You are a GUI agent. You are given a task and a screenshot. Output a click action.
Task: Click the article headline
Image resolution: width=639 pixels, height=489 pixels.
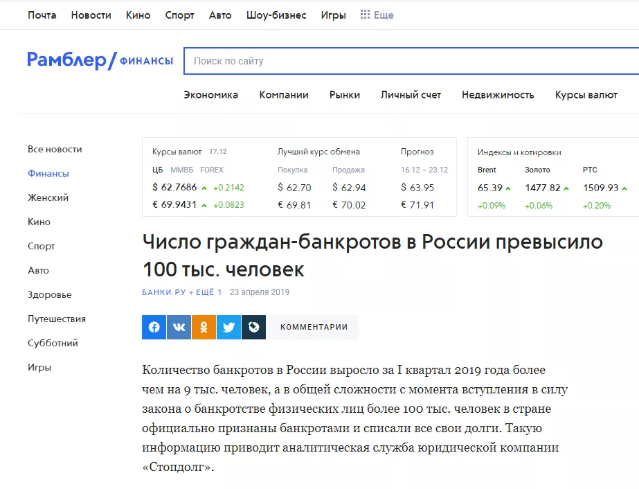tap(372, 256)
